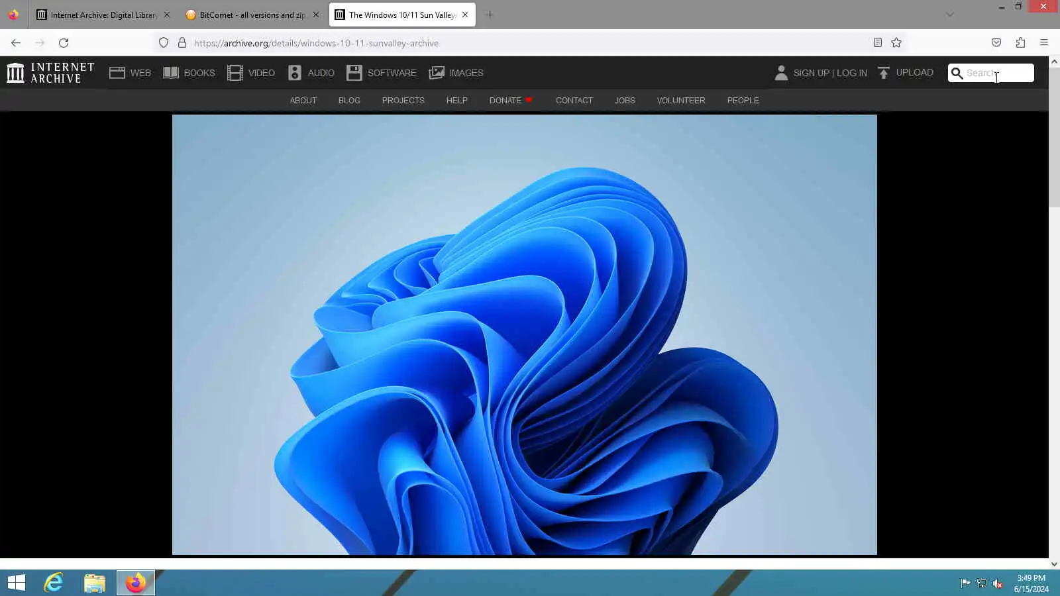Open a new browser tab

point(490,15)
